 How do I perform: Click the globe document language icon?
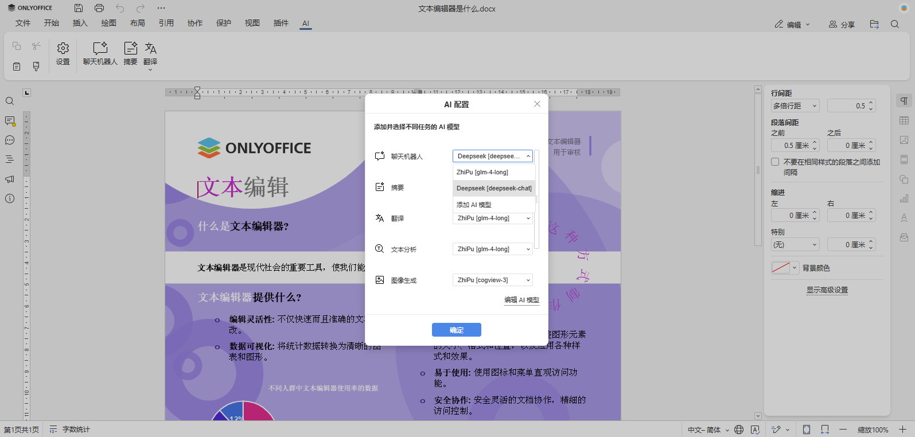739,430
